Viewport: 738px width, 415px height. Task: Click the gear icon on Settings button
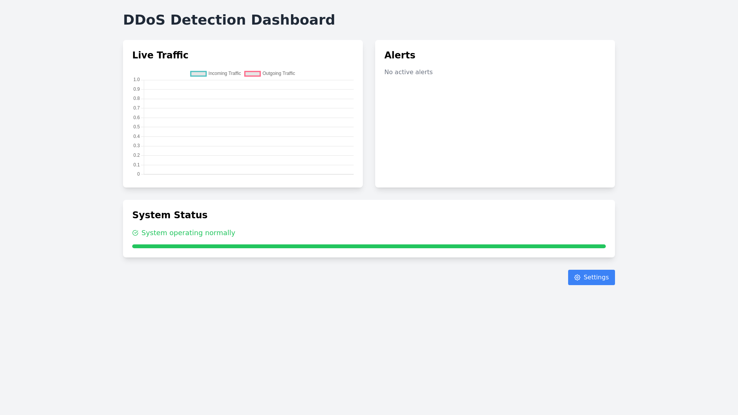pyautogui.click(x=577, y=277)
